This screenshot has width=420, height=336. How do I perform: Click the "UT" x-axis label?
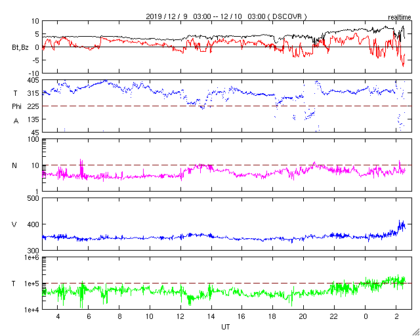coord(226,327)
